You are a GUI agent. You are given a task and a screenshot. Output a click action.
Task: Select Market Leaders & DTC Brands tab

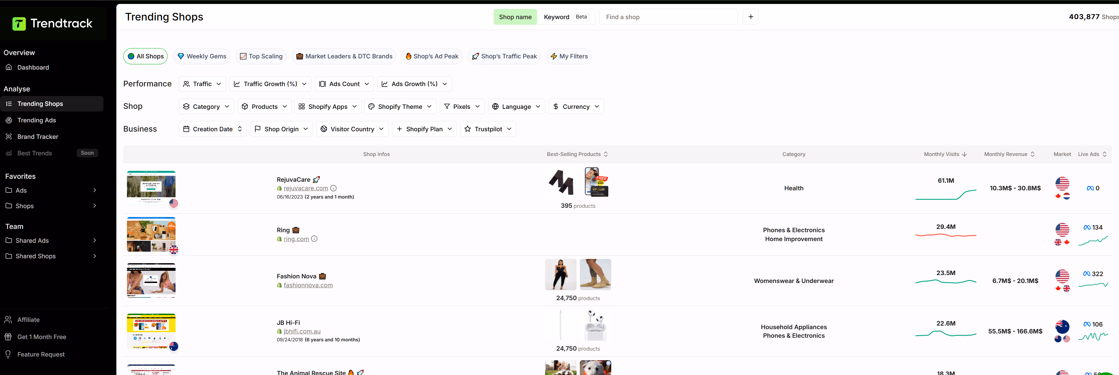(344, 56)
